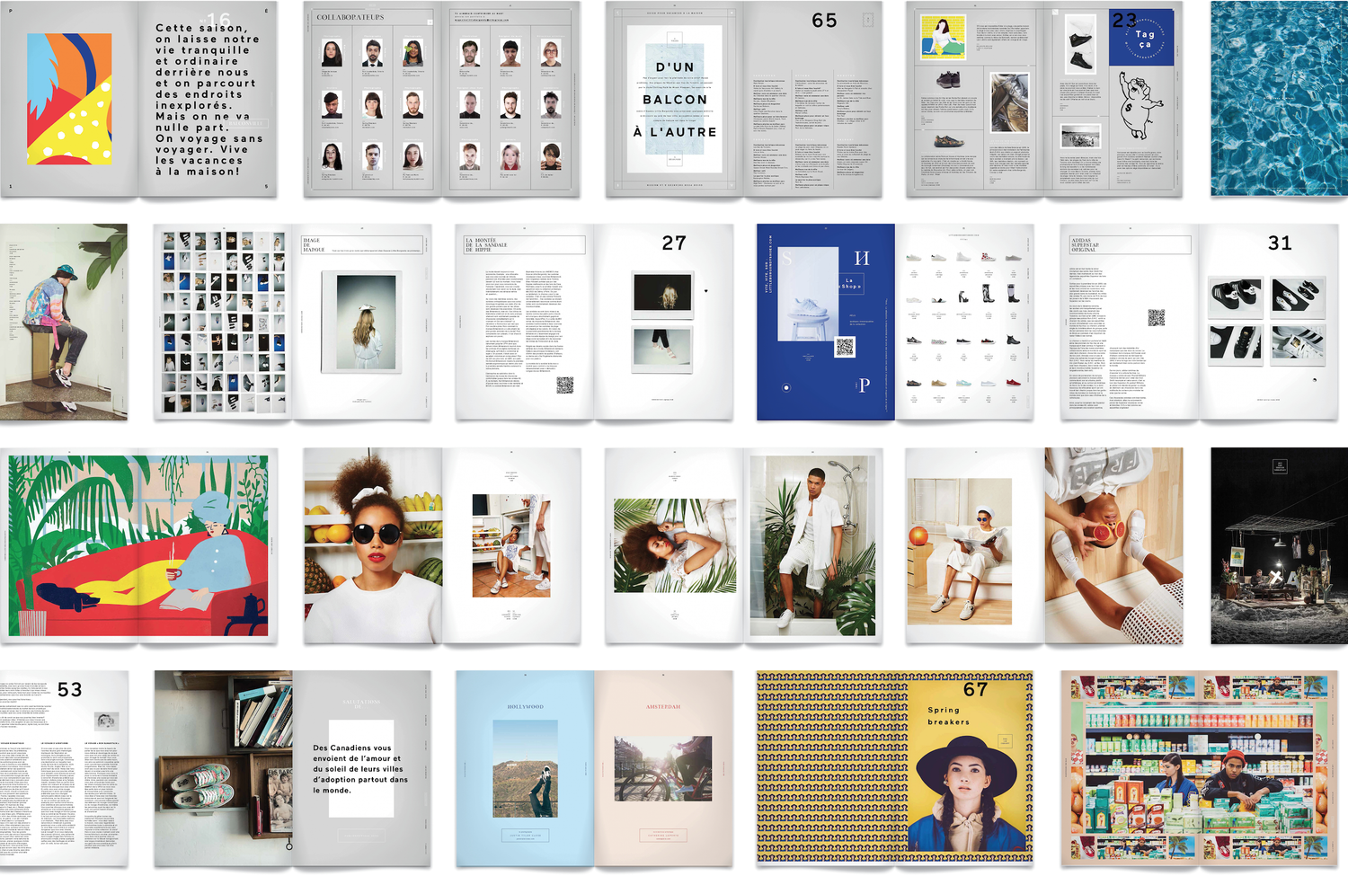Click the portrait of woman wearing round sunglasses
The height and width of the screenshot is (876, 1348).
click(x=373, y=545)
